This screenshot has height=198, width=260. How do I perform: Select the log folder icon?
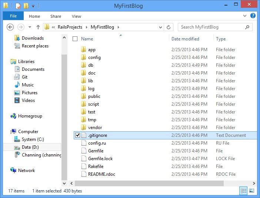tap(84, 89)
